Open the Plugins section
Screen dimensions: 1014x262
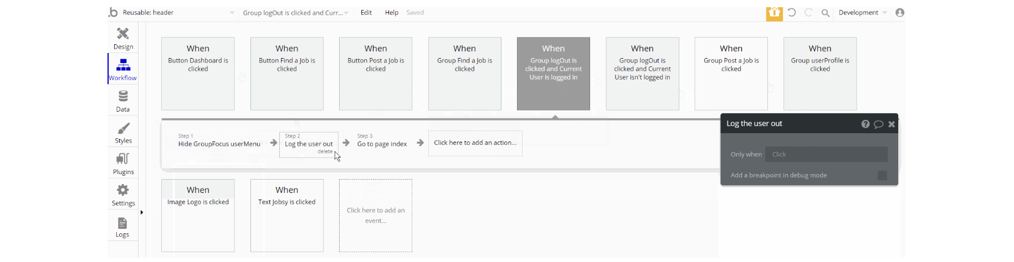tap(123, 164)
